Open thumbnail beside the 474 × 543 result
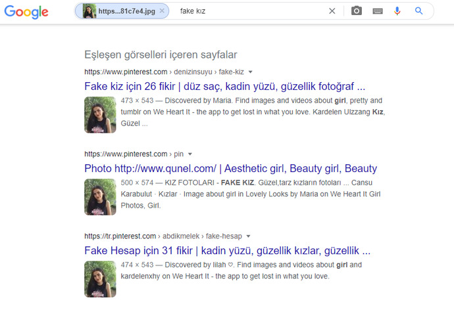Screen dimensions: 454x314 tap(100, 279)
